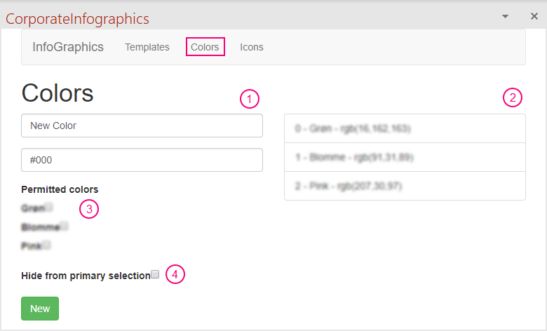Select the 2 - Pink color row
The width and height of the screenshot is (547, 331).
pos(405,186)
